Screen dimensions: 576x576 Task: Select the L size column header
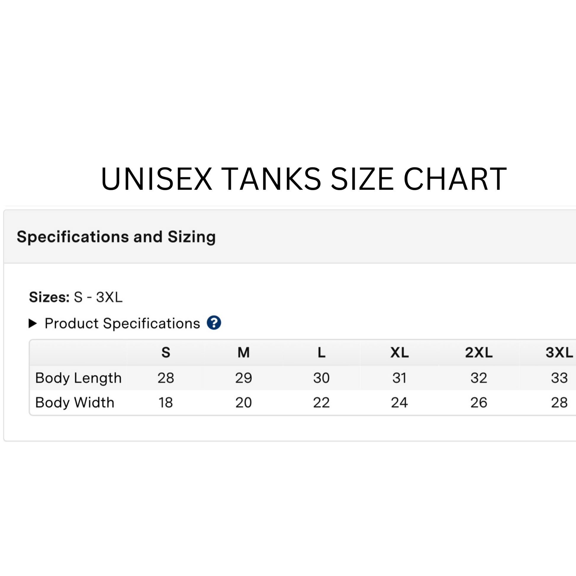tap(321, 353)
